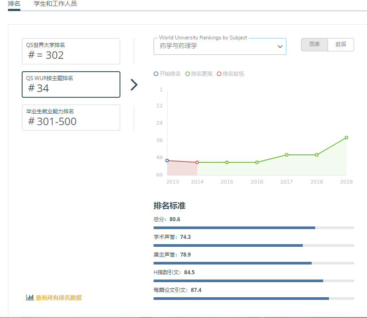The image size is (367, 318).
Task: Click the 2013 starting data point
Action: pos(167,161)
